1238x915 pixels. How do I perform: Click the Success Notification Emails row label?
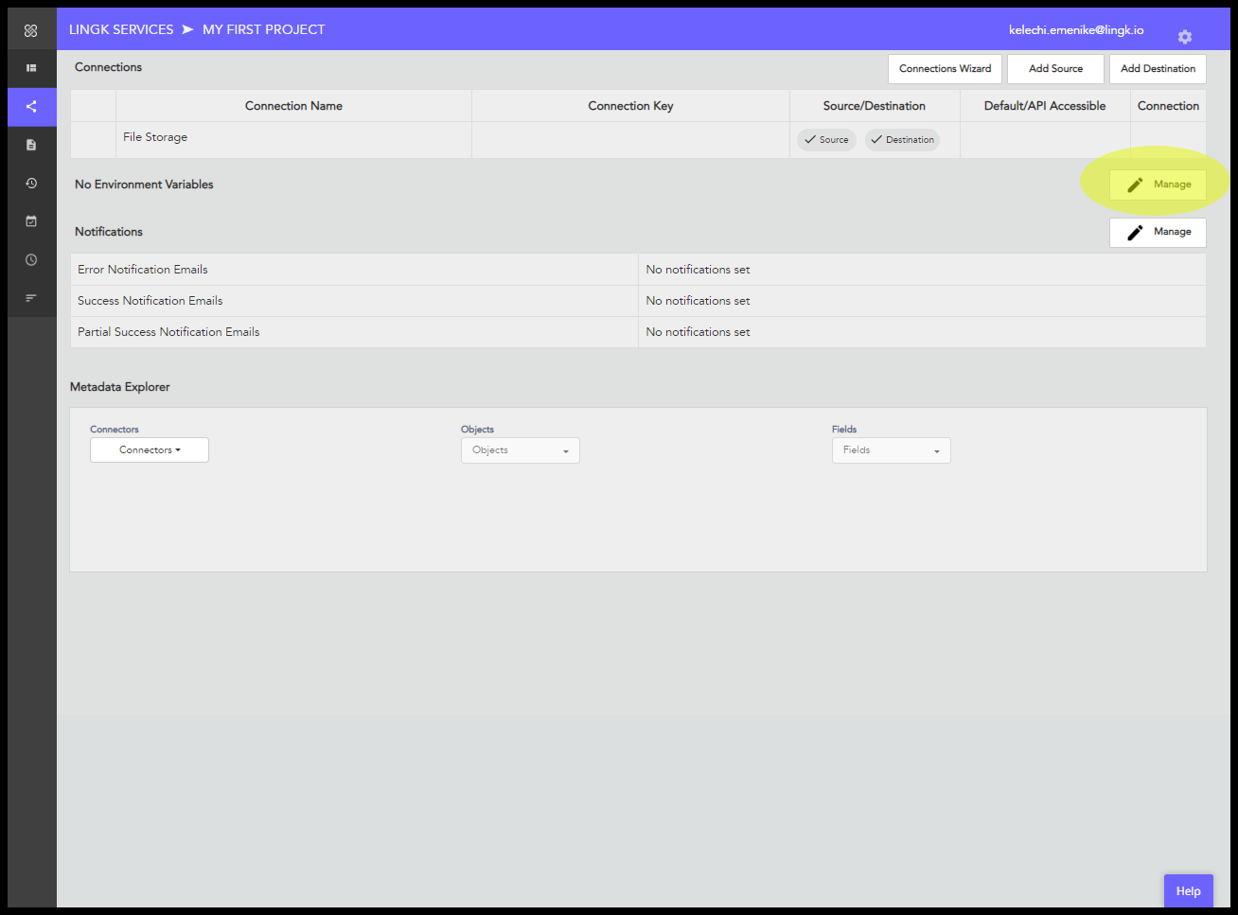pyautogui.click(x=150, y=301)
